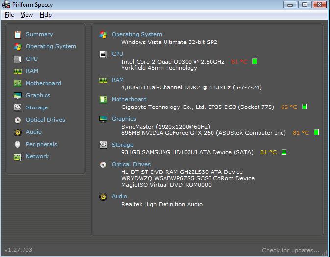The height and width of the screenshot is (257, 330).
Task: Click the green GPU temperature indicator icon
Action: [x=316, y=132]
